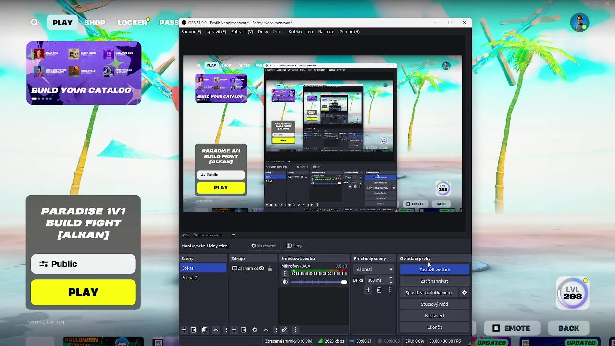The height and width of the screenshot is (346, 615).
Task: Adjust the Mikrofon/AUX volume slider
Action: pos(319,282)
